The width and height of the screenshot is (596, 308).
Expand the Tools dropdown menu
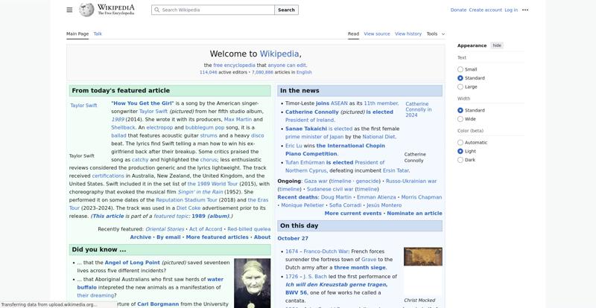pyautogui.click(x=435, y=33)
